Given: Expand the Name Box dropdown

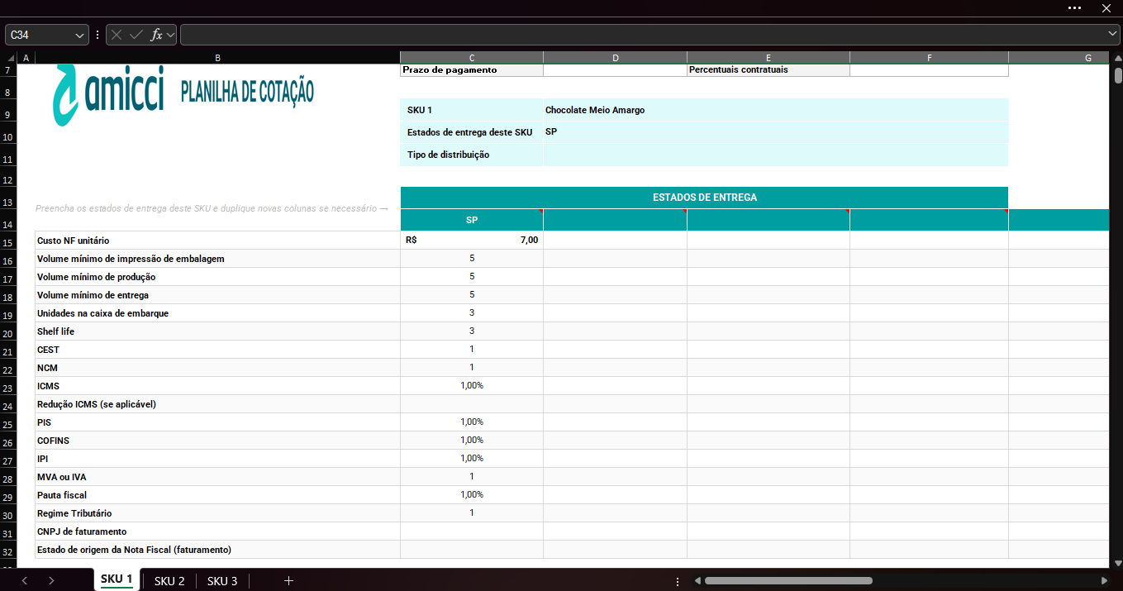Looking at the screenshot, I should 80,35.
